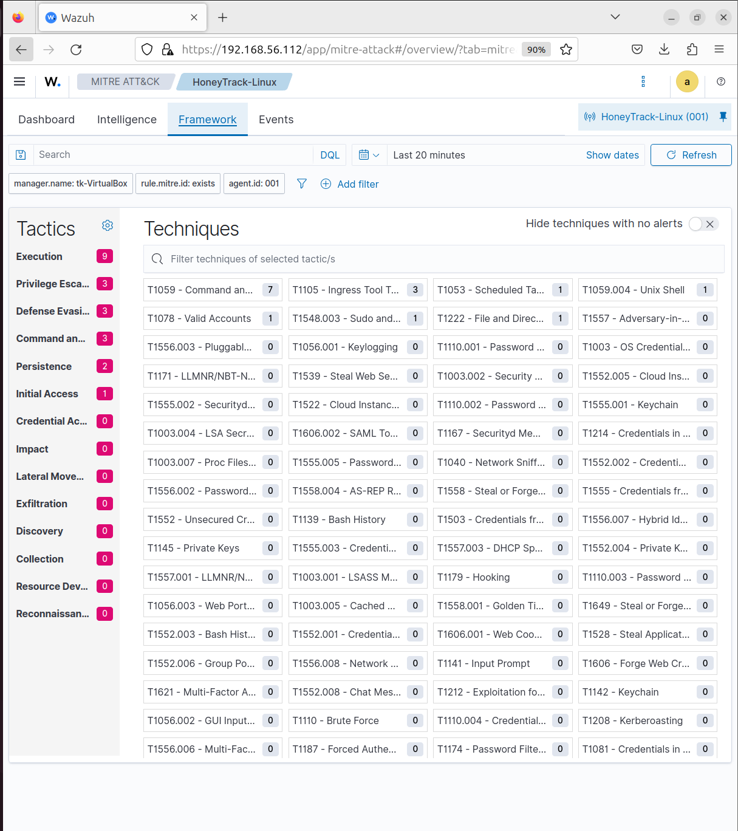Image resolution: width=738 pixels, height=831 pixels.
Task: Open technique T1208 - Kerberoasting
Action: [647, 720]
